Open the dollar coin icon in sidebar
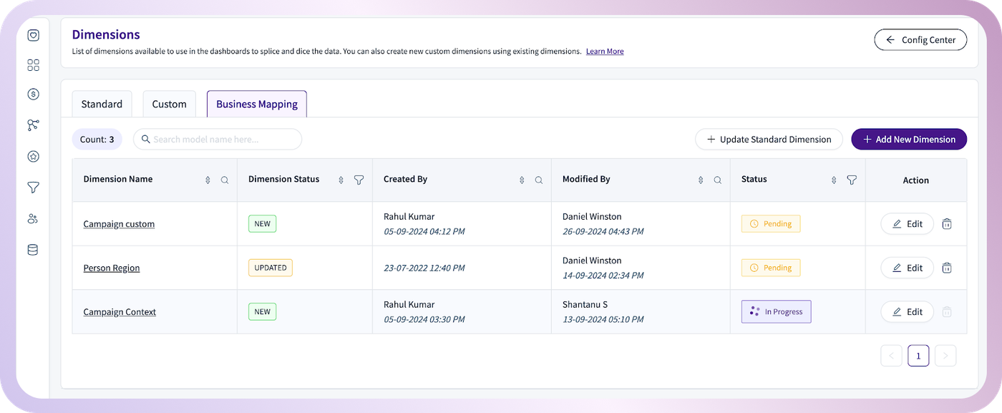This screenshot has width=1002, height=413. [33, 94]
